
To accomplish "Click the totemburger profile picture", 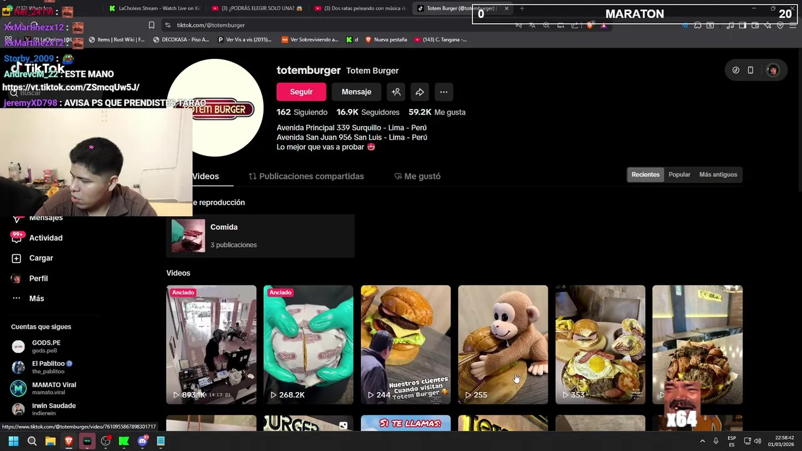I will tap(215, 108).
